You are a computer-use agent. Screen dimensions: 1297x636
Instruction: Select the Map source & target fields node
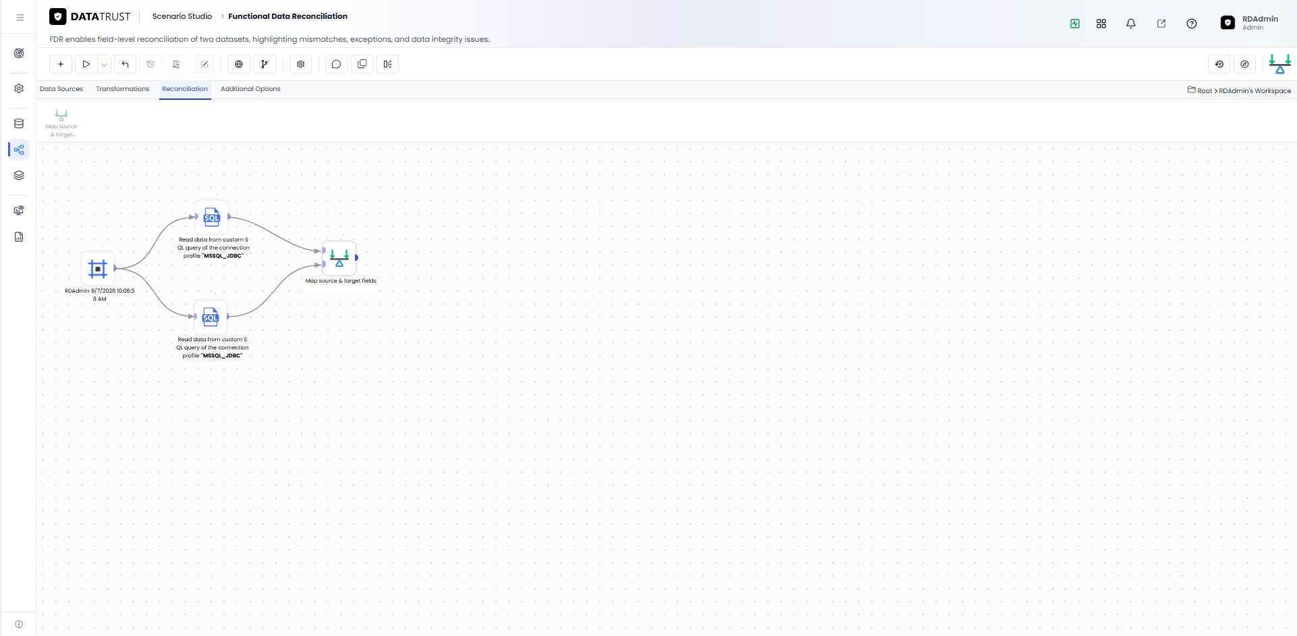[x=339, y=258]
